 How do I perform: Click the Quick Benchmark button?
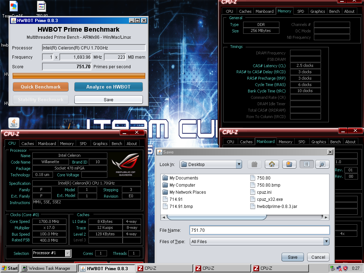(41, 87)
